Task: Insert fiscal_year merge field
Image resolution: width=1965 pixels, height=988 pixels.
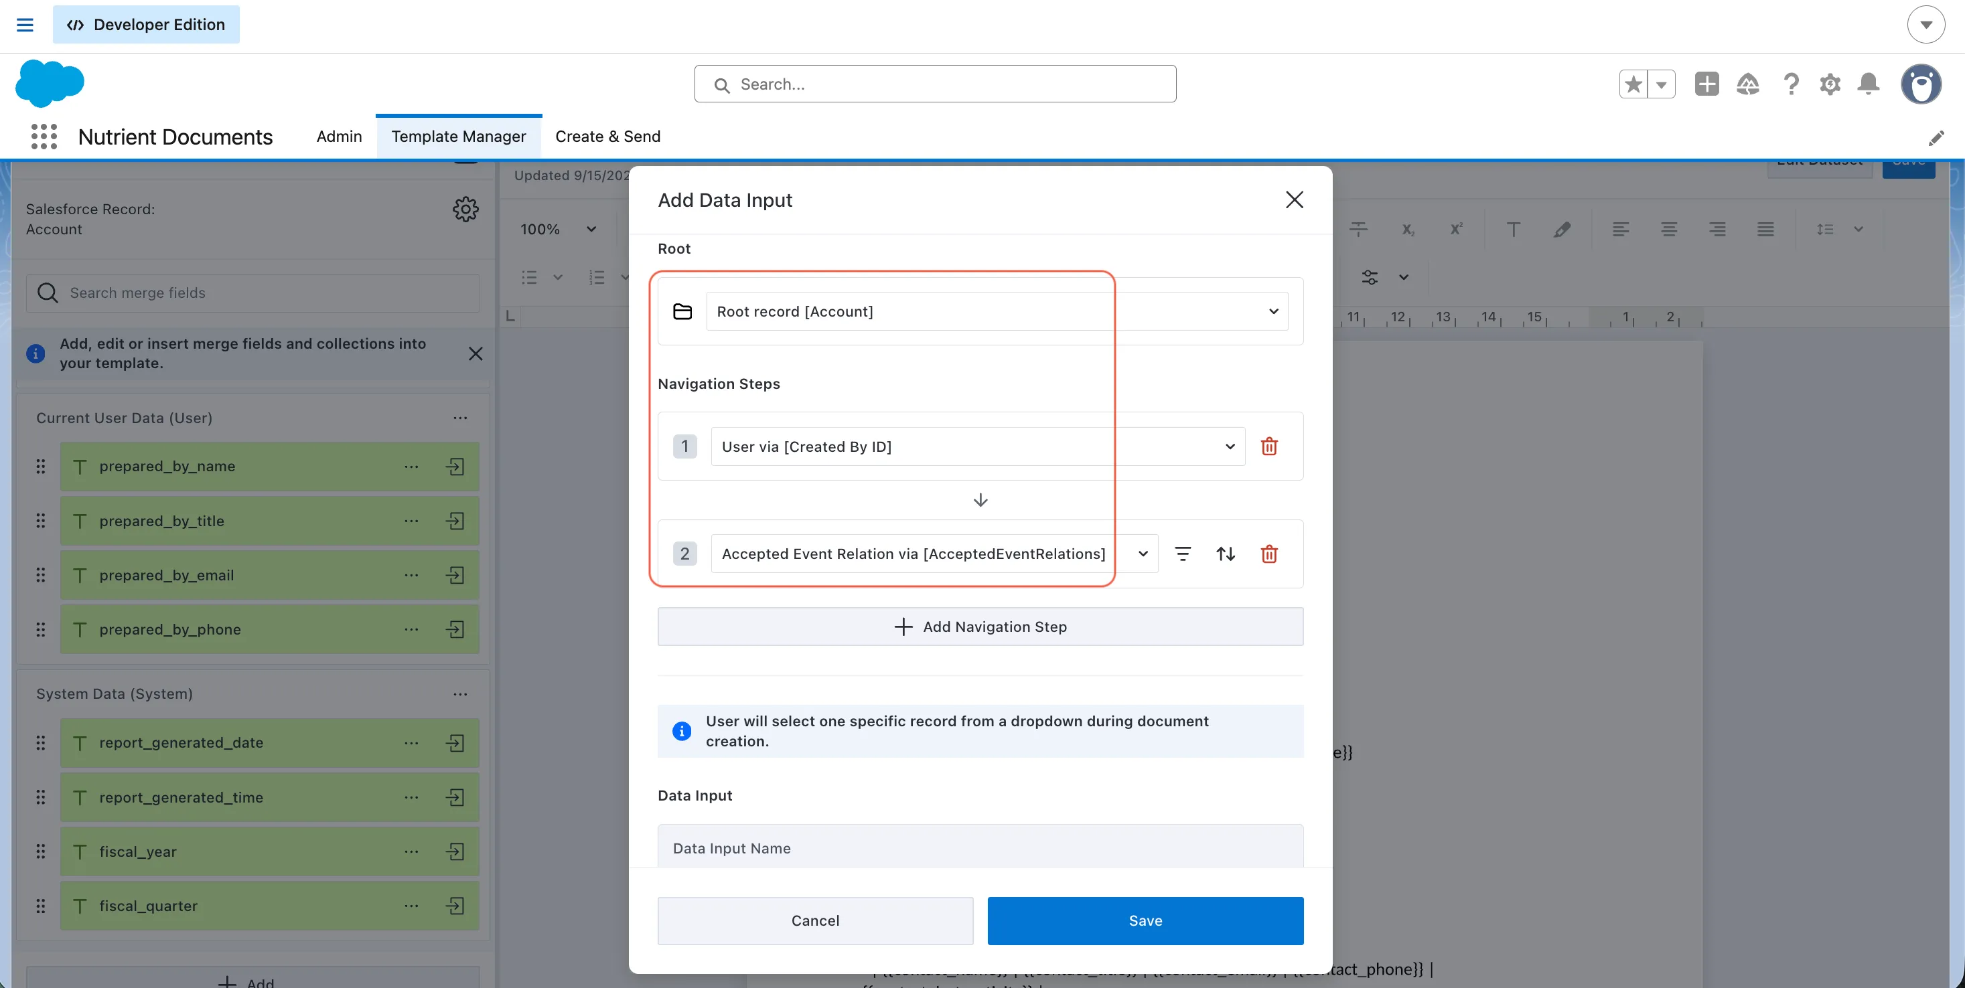Action: point(455,851)
